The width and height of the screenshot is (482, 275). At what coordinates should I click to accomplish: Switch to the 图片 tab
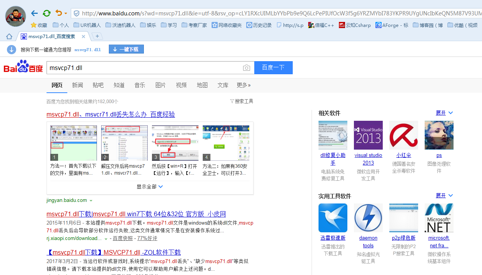(x=161, y=85)
